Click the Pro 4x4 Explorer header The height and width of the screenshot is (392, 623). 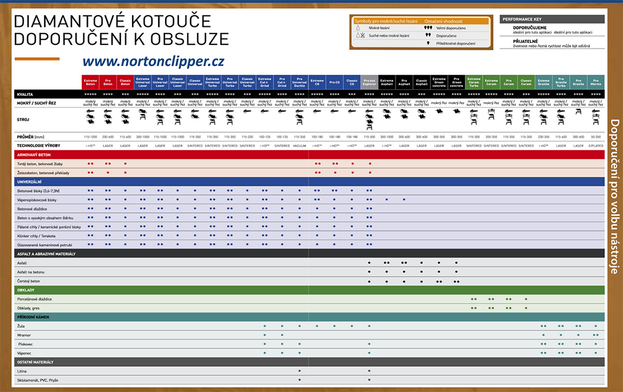[369, 82]
